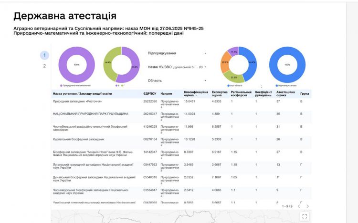The height and width of the screenshot is (223, 358).
Task: Open the Назва НУ/ЗВО filter dropdown
Action: click(177, 67)
